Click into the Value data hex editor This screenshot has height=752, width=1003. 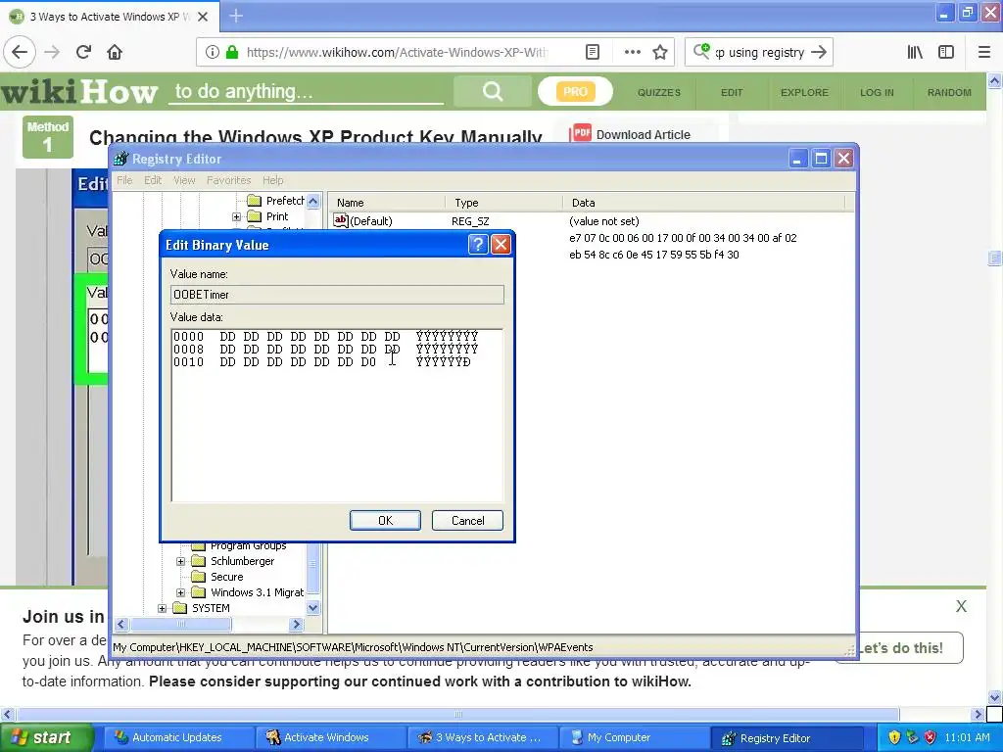tap(337, 415)
